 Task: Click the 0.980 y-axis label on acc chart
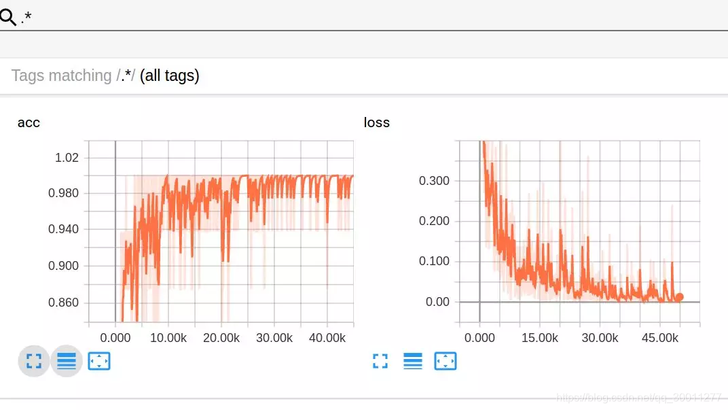pyautogui.click(x=64, y=193)
